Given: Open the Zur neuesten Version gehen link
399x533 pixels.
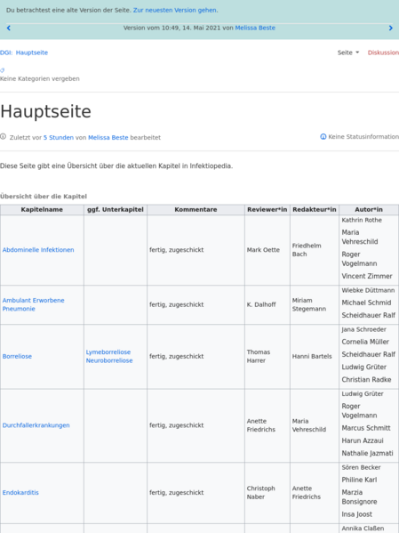Looking at the screenshot, I should coord(175,10).
